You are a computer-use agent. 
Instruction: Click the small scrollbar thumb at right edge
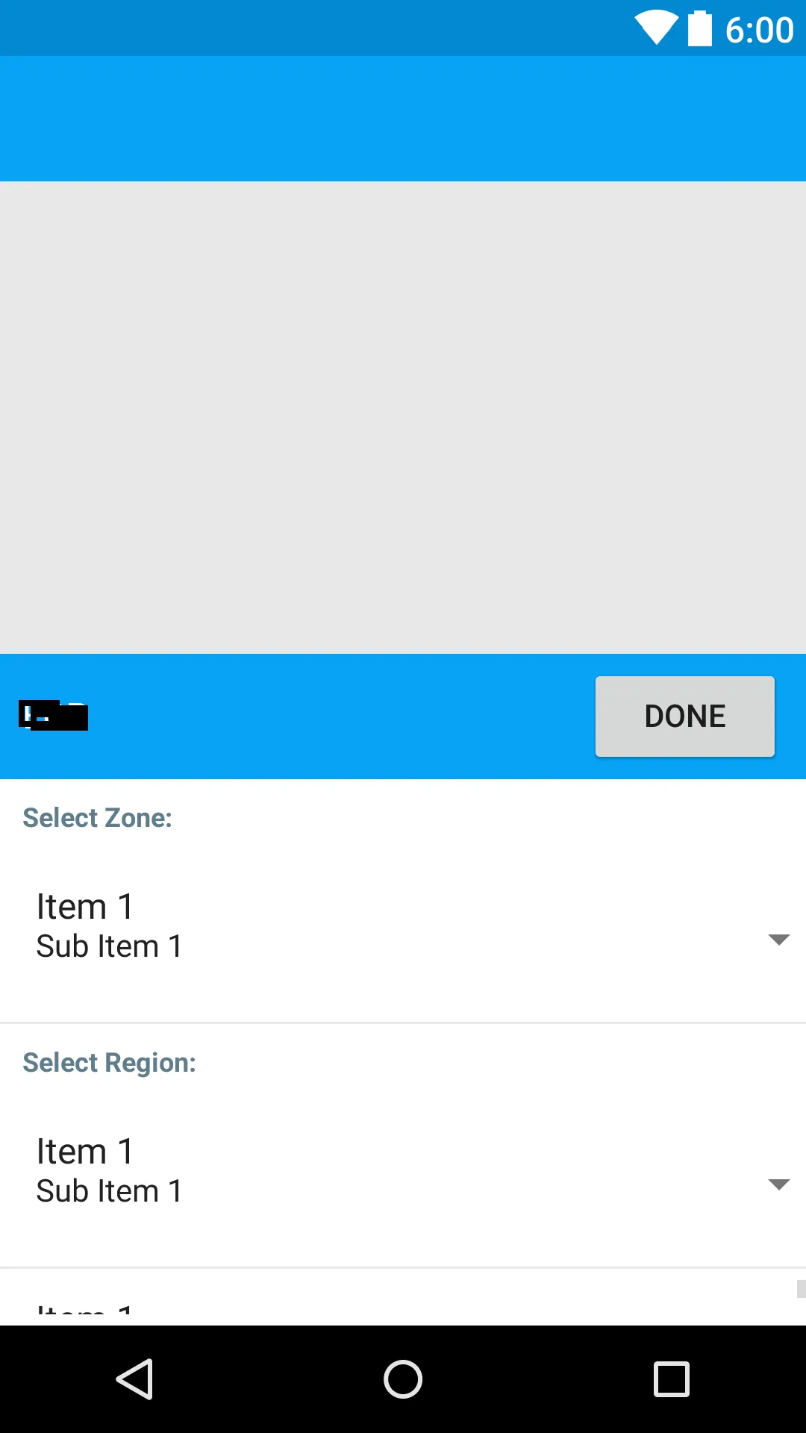point(801,1289)
